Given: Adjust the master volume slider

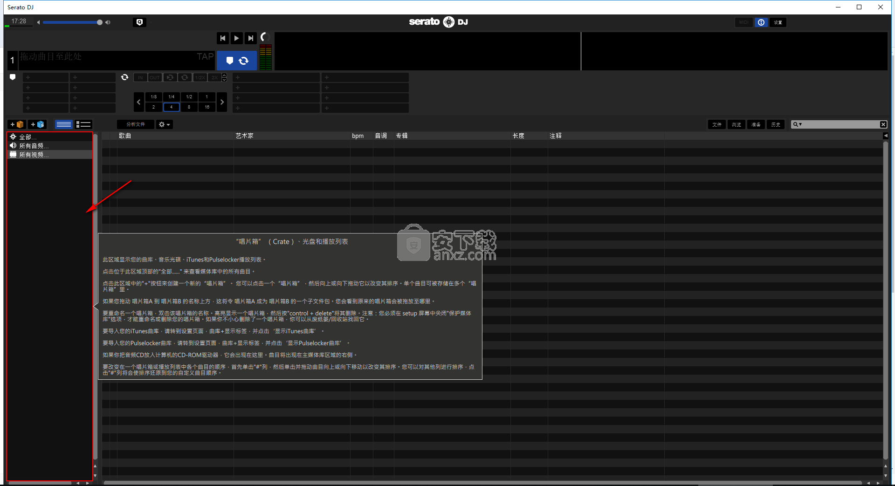Looking at the screenshot, I should coord(72,22).
